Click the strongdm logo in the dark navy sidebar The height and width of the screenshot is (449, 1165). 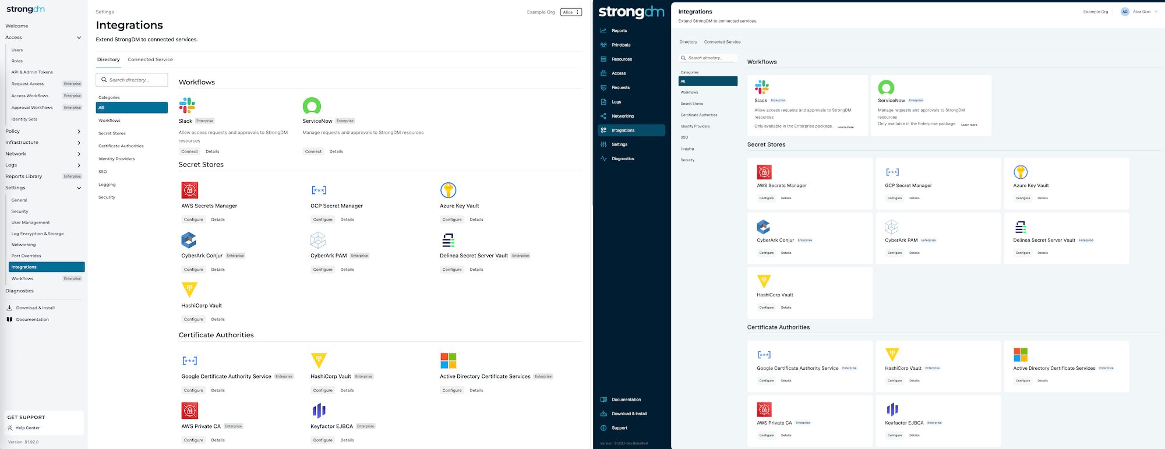631,12
